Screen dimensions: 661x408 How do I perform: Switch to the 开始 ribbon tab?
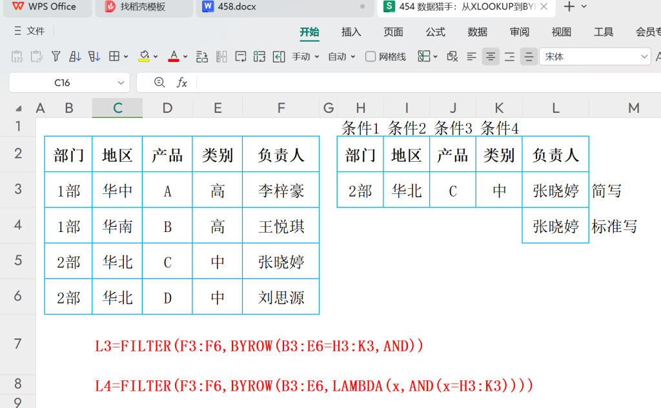309,32
